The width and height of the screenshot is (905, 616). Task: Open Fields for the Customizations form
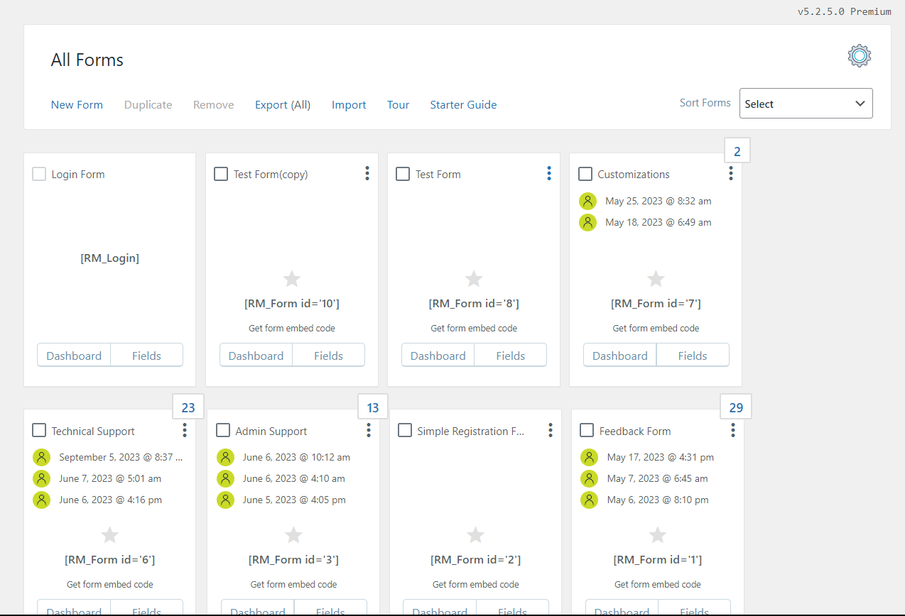693,356
